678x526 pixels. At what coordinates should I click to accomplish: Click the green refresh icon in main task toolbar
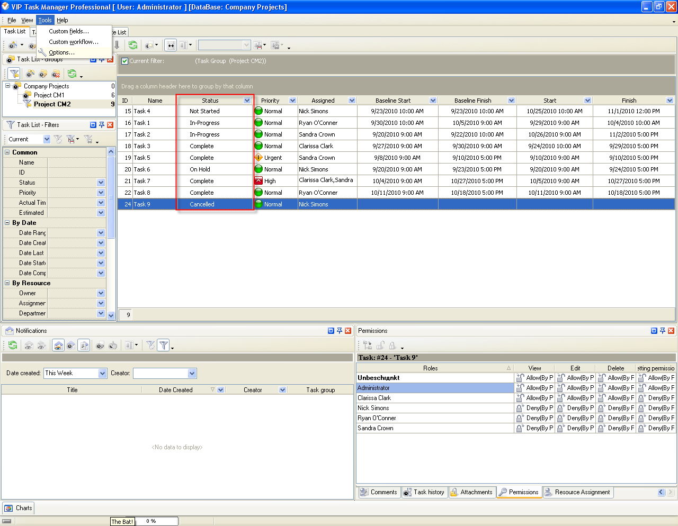tap(133, 46)
